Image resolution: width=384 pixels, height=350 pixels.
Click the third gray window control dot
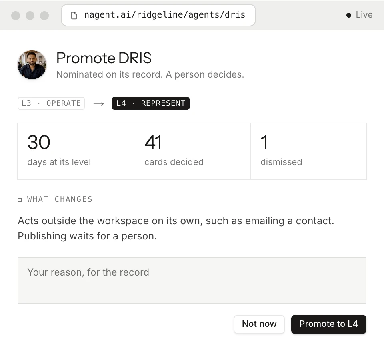pyautogui.click(x=44, y=16)
